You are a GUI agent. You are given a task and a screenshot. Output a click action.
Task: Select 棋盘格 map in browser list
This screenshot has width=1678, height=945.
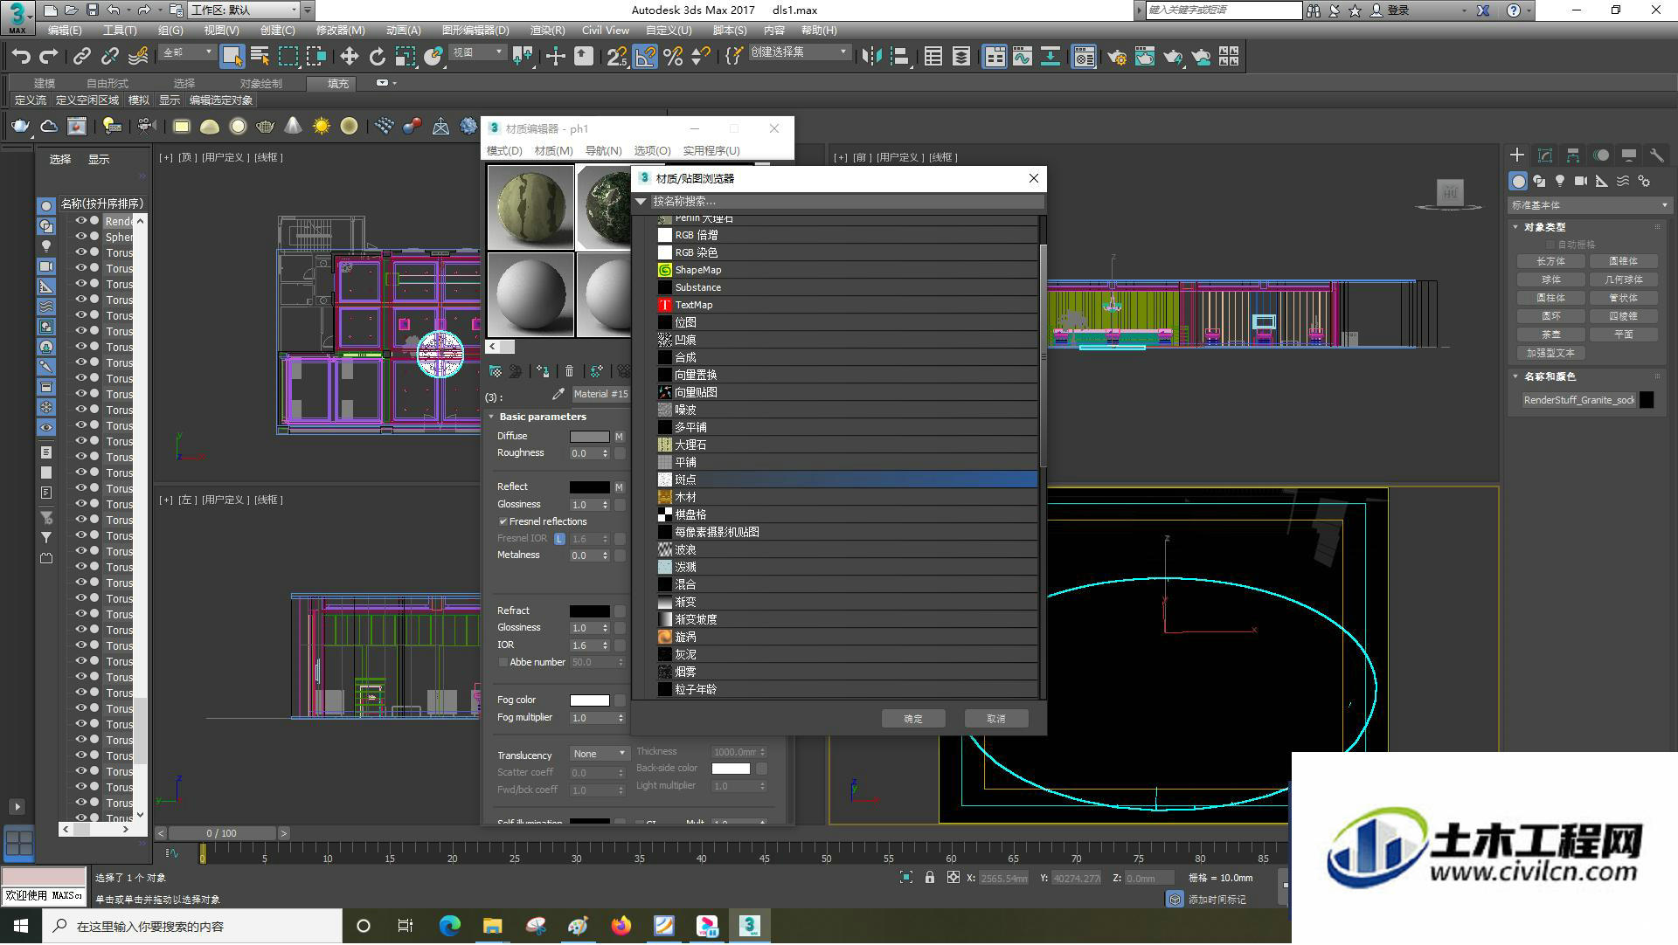click(x=847, y=514)
